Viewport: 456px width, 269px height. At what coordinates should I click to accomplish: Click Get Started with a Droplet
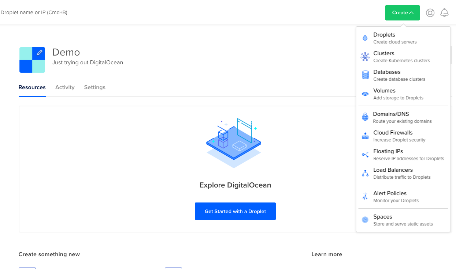coord(235,211)
